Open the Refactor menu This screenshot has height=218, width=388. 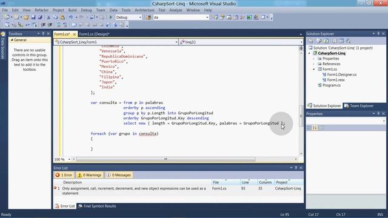pos(42,10)
